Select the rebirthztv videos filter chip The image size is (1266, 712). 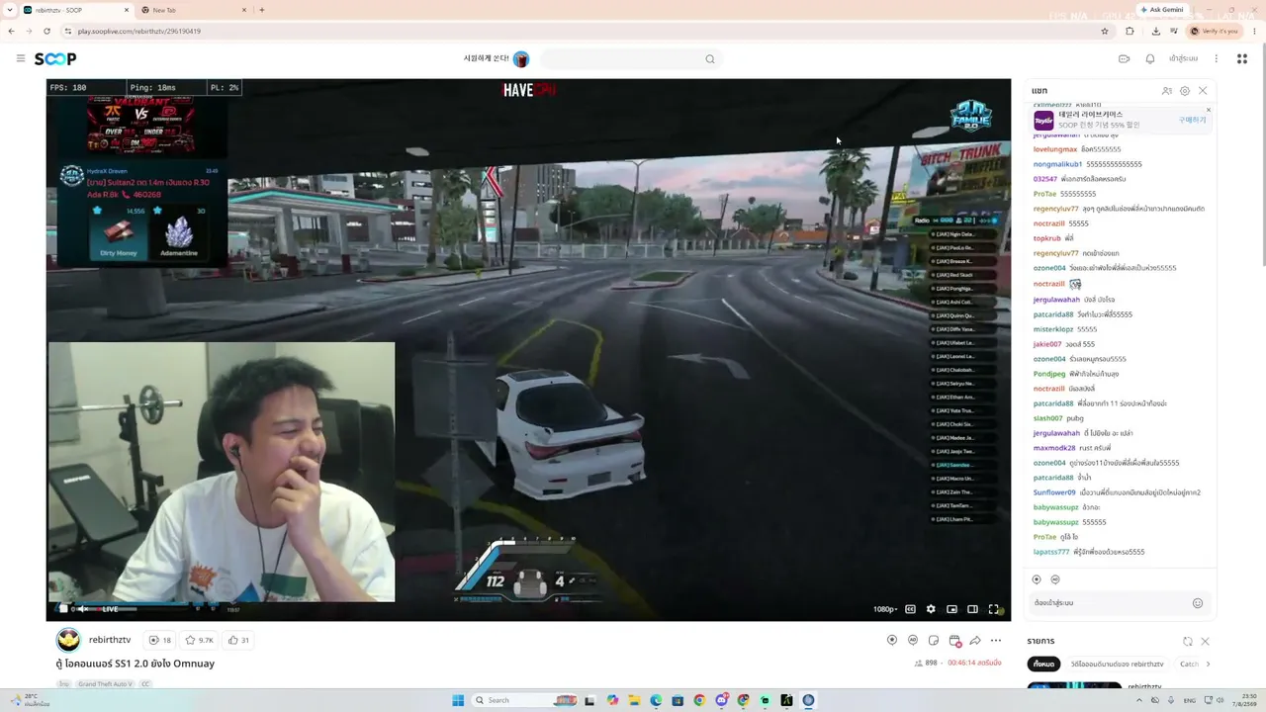(x=1117, y=664)
